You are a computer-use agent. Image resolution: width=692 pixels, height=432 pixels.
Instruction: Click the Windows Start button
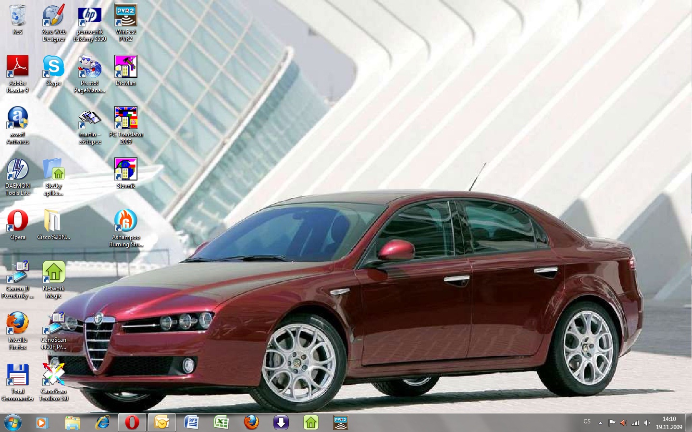[x=13, y=422]
